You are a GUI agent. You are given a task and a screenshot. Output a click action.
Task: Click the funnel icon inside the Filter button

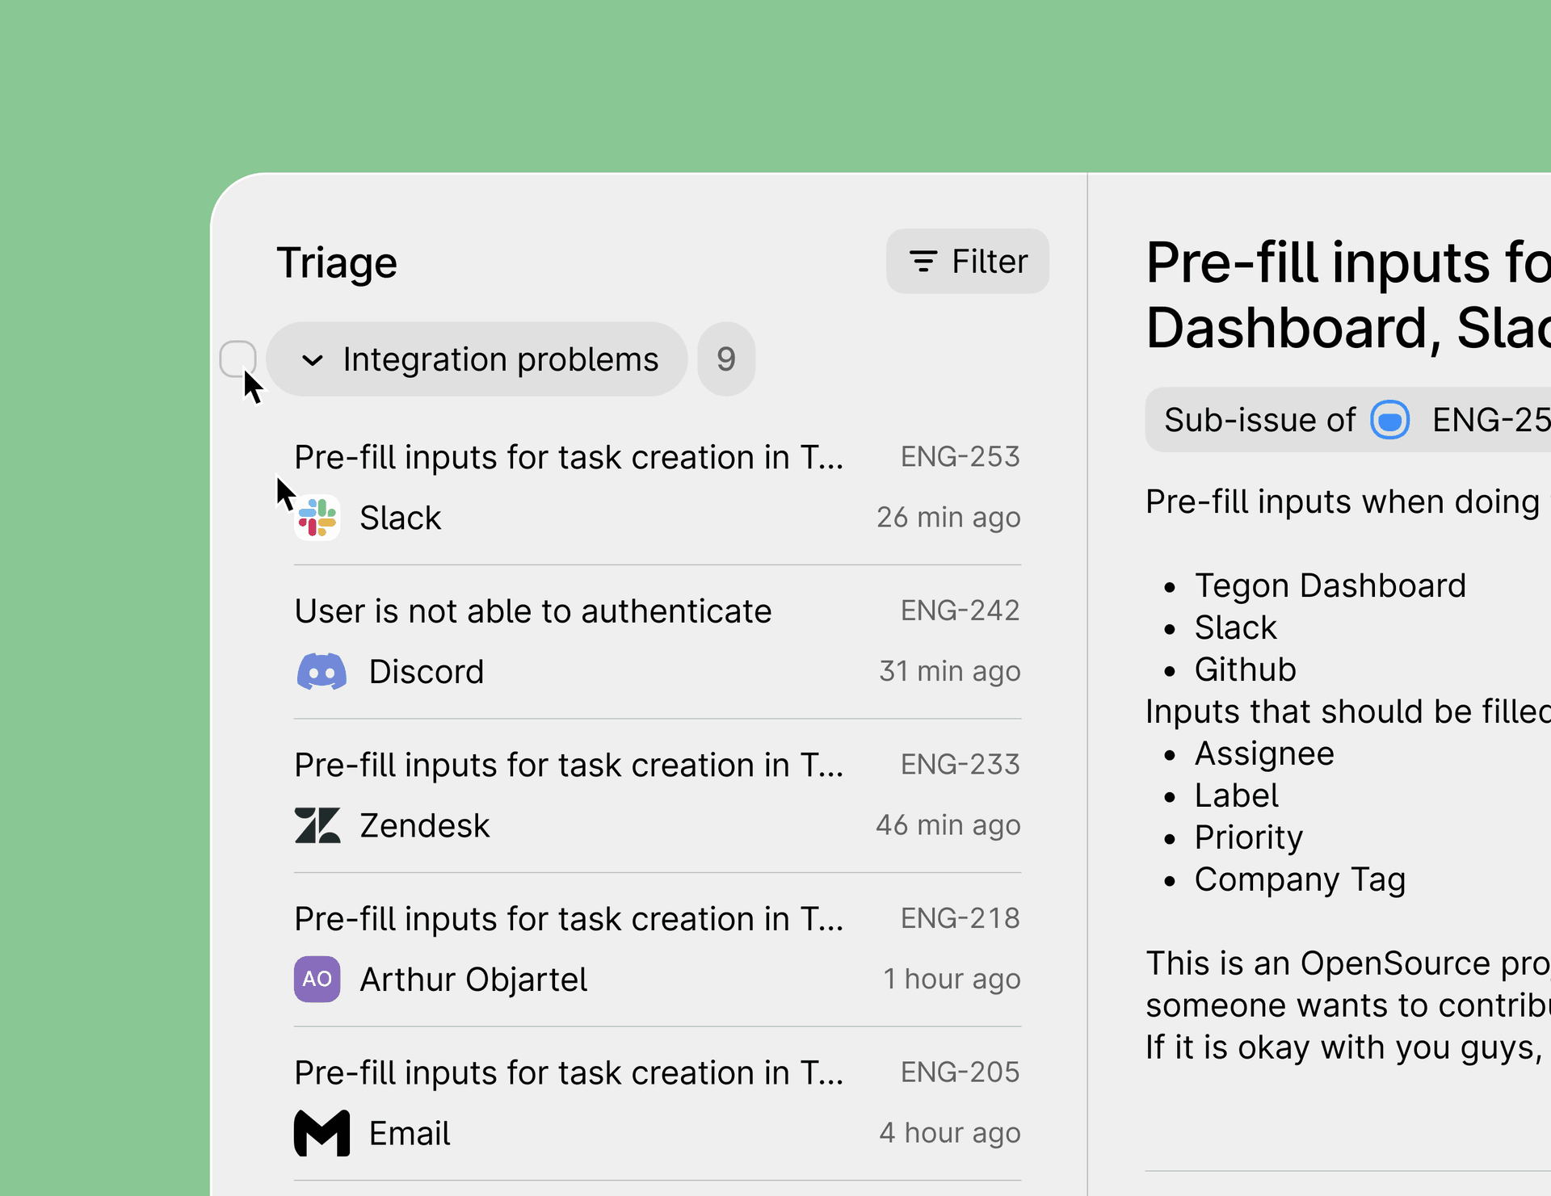click(923, 261)
